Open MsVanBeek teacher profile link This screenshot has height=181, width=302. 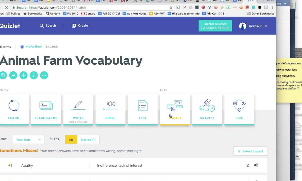[34, 47]
